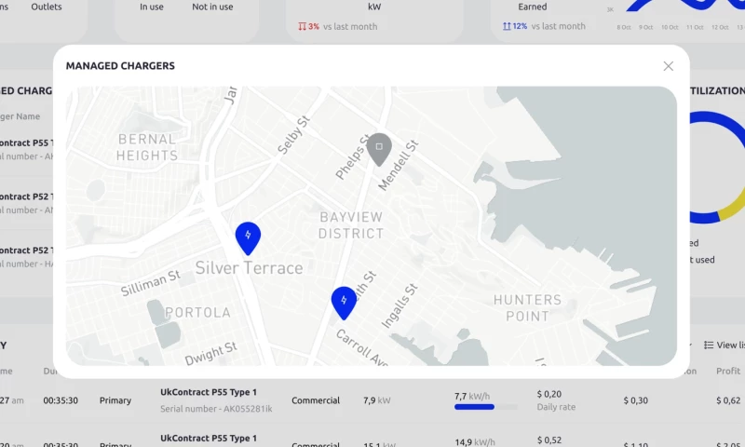The width and height of the screenshot is (745, 447).
Task: Click the Bayview District map label
Action: [350, 224]
